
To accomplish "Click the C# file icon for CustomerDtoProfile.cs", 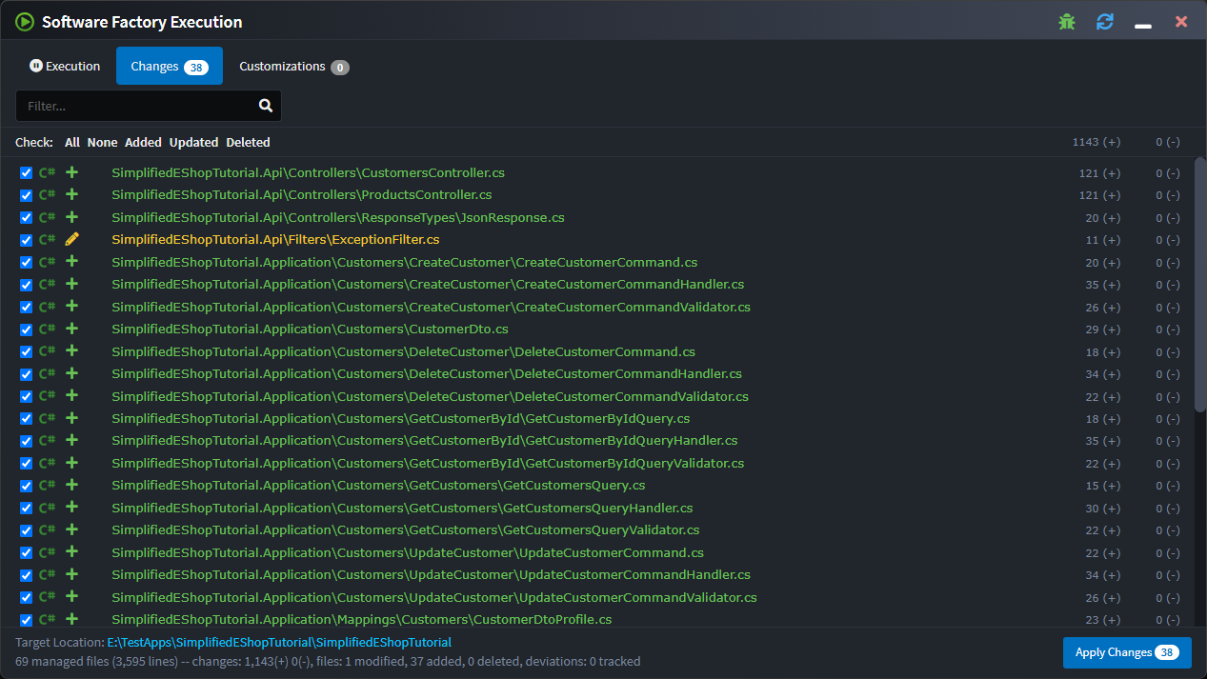I will [x=47, y=619].
